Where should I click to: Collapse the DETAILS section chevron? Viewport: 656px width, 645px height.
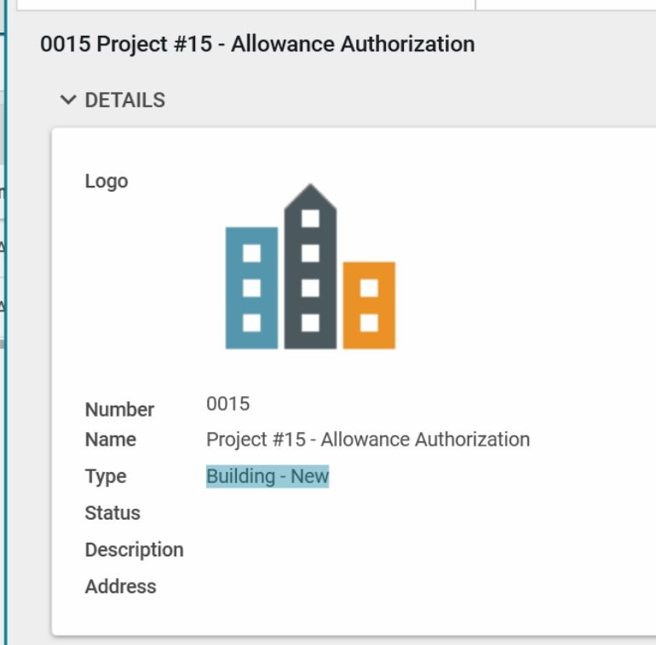click(x=68, y=101)
